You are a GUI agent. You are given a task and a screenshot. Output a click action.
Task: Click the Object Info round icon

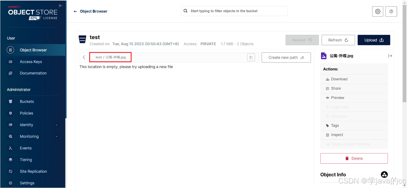[384, 175]
